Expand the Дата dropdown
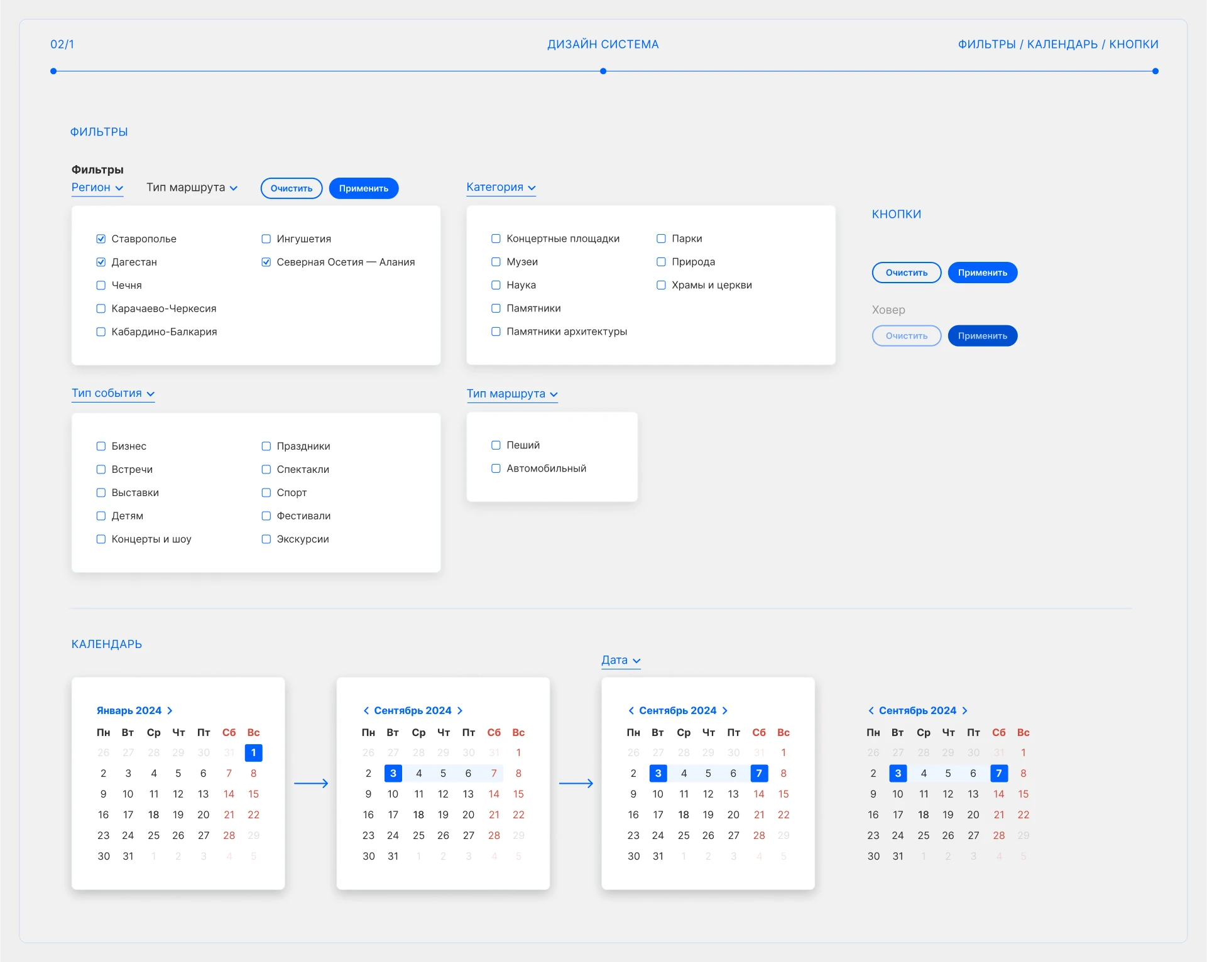This screenshot has height=962, width=1207. tap(621, 661)
